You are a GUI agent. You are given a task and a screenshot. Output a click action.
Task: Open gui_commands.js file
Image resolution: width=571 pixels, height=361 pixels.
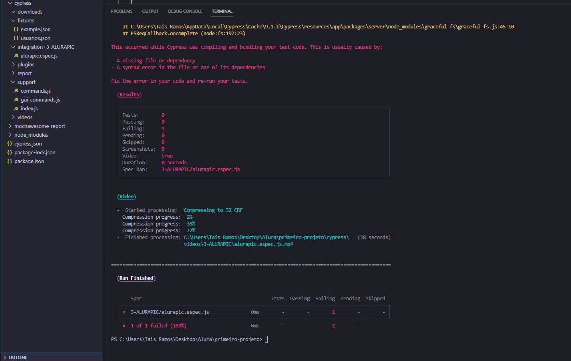tap(40, 100)
